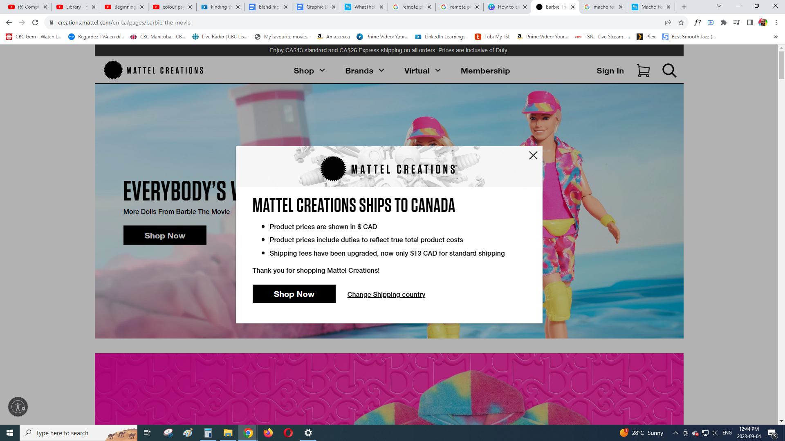785x441 pixels.
Task: Open the accessibility widget icon
Action: (x=18, y=407)
